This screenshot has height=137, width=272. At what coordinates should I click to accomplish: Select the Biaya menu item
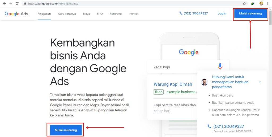[86, 14]
